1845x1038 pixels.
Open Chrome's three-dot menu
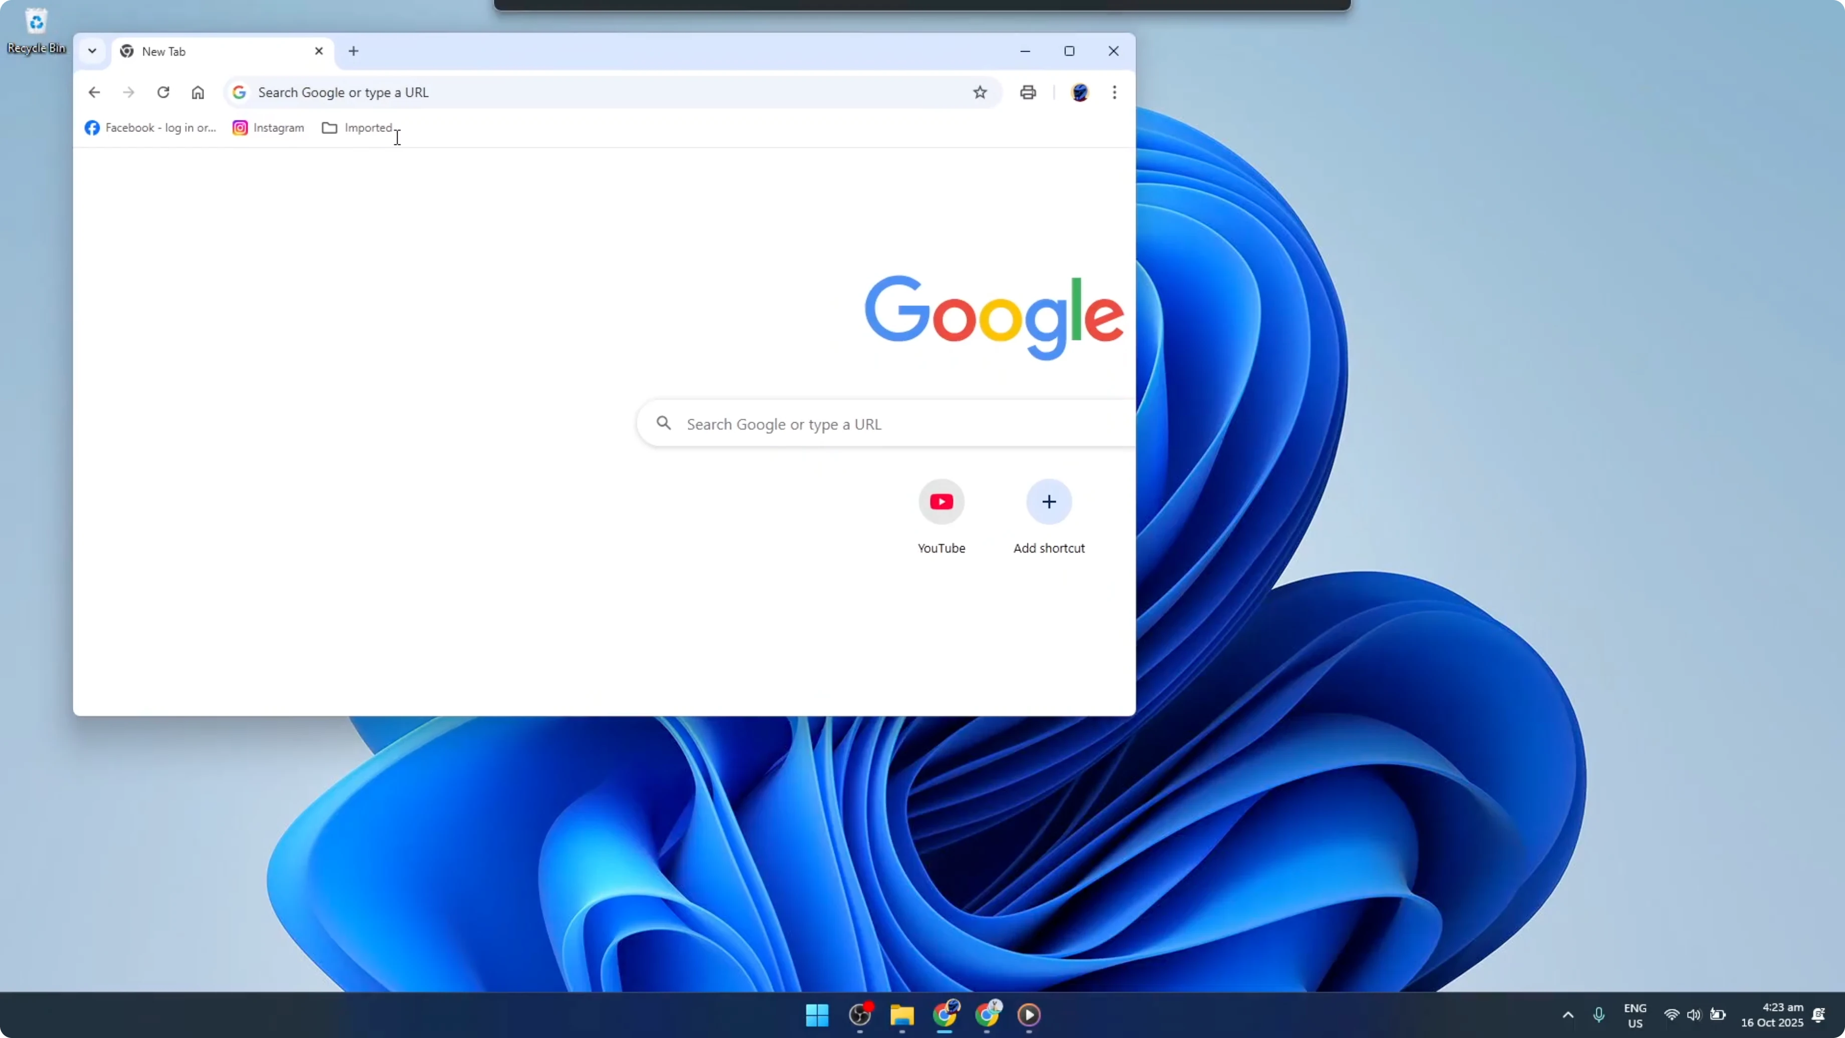tap(1114, 92)
